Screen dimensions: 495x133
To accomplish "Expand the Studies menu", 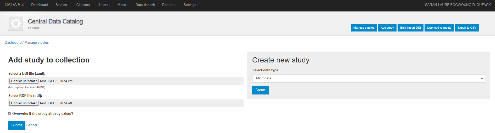I will 62,5.
